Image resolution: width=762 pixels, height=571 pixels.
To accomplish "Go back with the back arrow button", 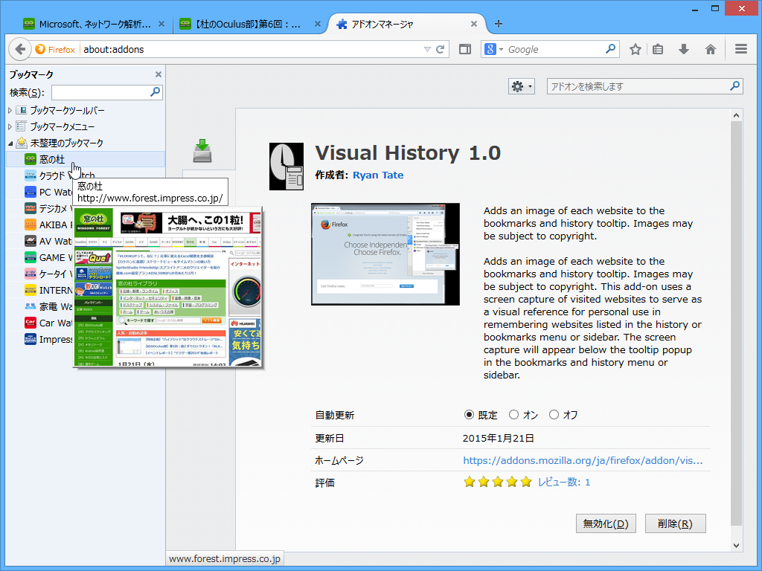I will [x=19, y=49].
